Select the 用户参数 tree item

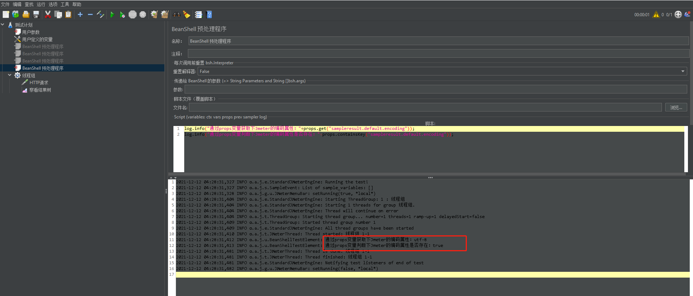pyautogui.click(x=31, y=32)
